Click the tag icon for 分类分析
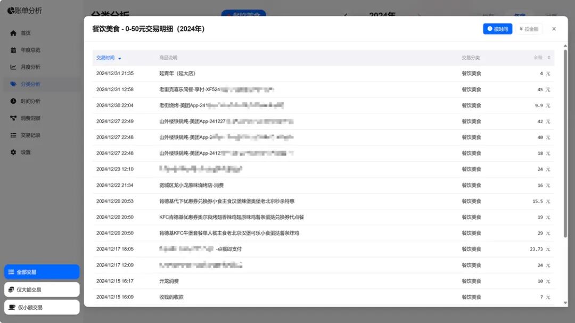This screenshot has width=575, height=323. (x=13, y=84)
